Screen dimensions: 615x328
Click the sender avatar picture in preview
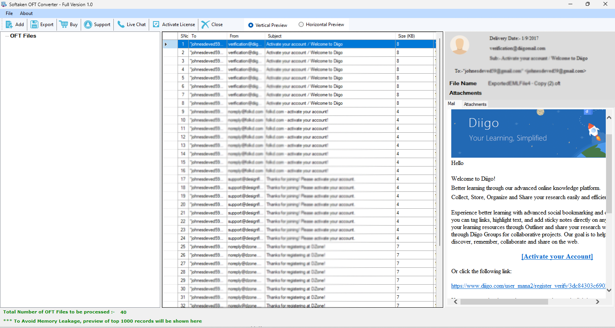(460, 45)
